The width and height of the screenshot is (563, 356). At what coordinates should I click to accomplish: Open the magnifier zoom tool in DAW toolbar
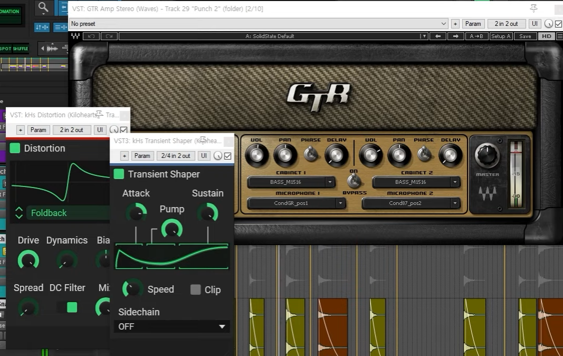pyautogui.click(x=43, y=7)
